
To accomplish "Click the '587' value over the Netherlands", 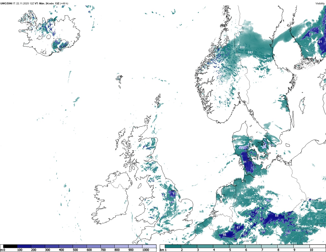I will point(232,191).
